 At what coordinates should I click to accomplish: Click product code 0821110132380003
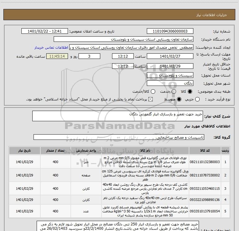tap(205, 162)
